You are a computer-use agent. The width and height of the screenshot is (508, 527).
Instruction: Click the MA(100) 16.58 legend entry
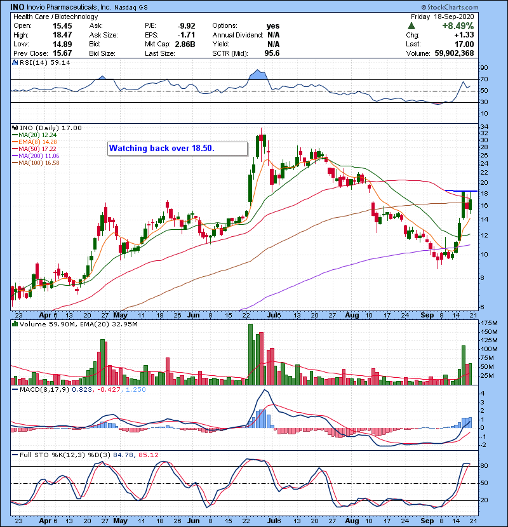(x=36, y=163)
